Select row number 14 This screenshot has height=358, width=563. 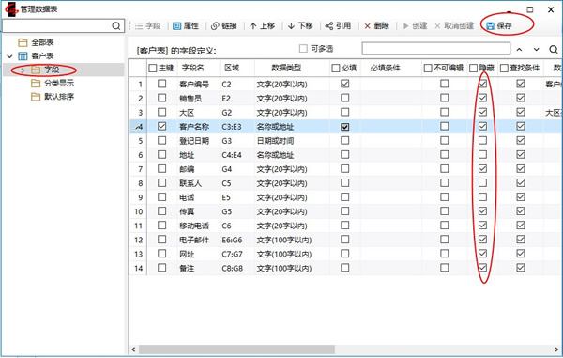(138, 268)
